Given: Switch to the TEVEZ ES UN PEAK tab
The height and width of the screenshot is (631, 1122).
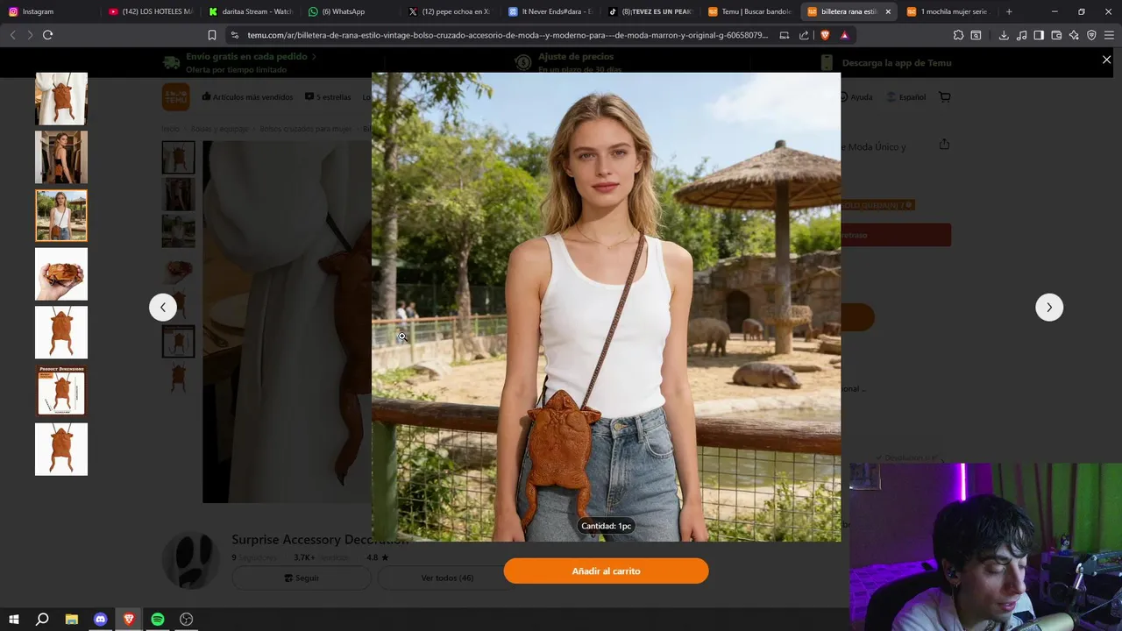Looking at the screenshot, I should pos(650,11).
